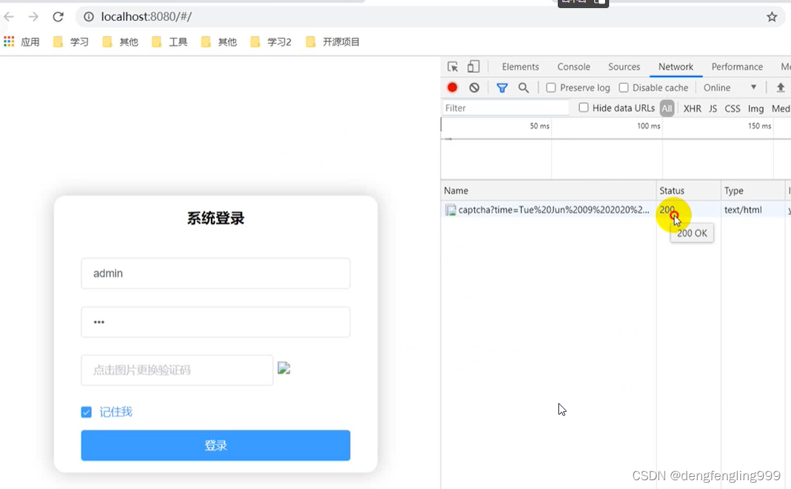Click the 50 ms timeline marker
The image size is (791, 489).
(540, 126)
